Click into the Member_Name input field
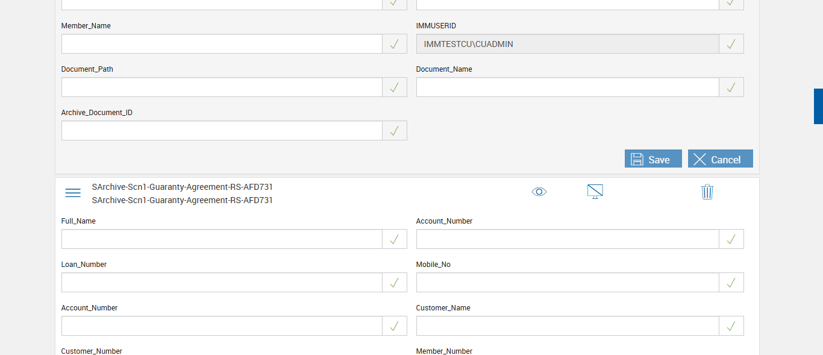Viewport: 823px width, 355px height. tap(222, 44)
